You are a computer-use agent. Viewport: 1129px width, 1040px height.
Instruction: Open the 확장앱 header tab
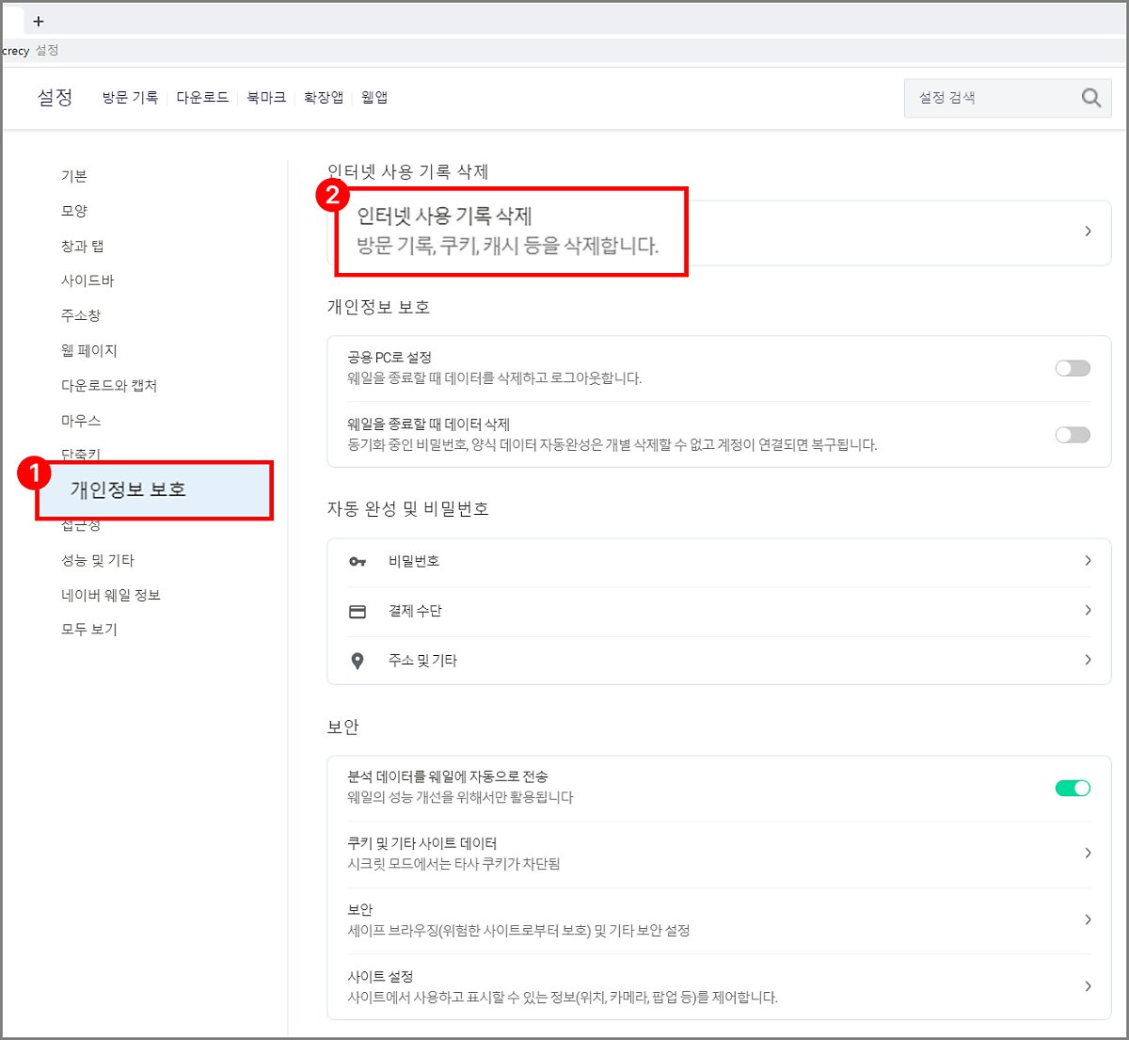tap(324, 98)
